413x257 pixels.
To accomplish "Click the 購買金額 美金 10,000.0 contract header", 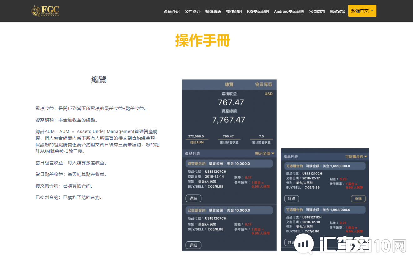I will coord(229,163).
